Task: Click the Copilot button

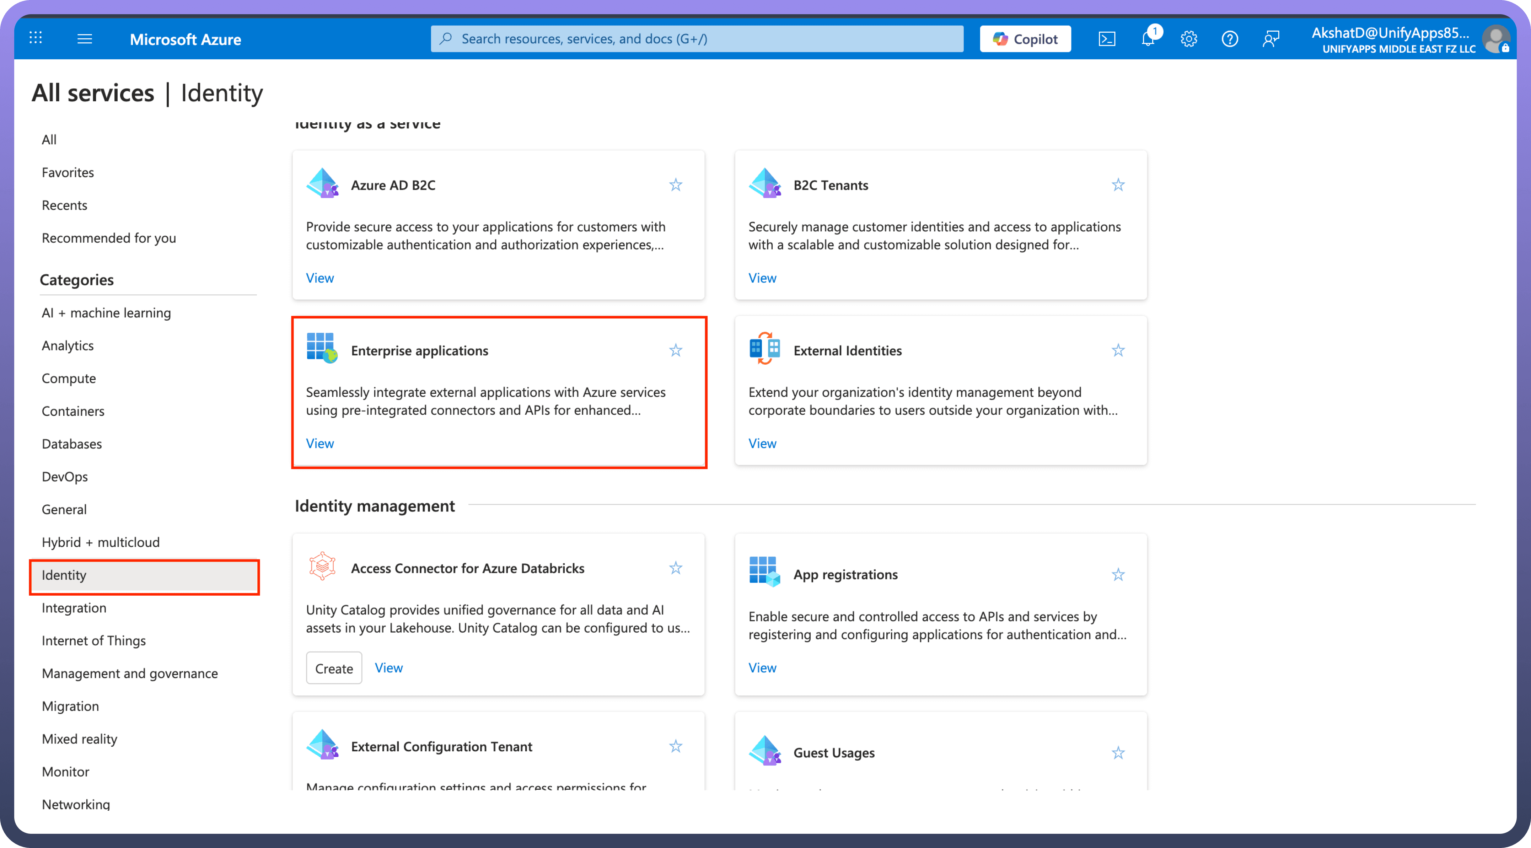Action: [1025, 39]
